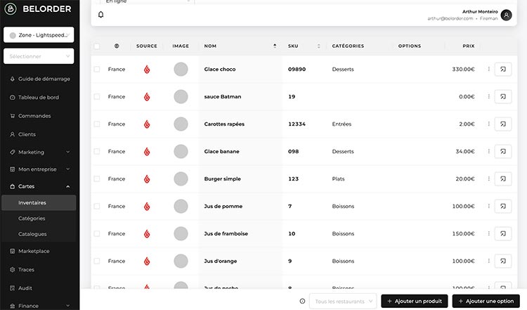Open the user profile avatar icon
Screen dimensions: 527x310
pyautogui.click(x=507, y=15)
